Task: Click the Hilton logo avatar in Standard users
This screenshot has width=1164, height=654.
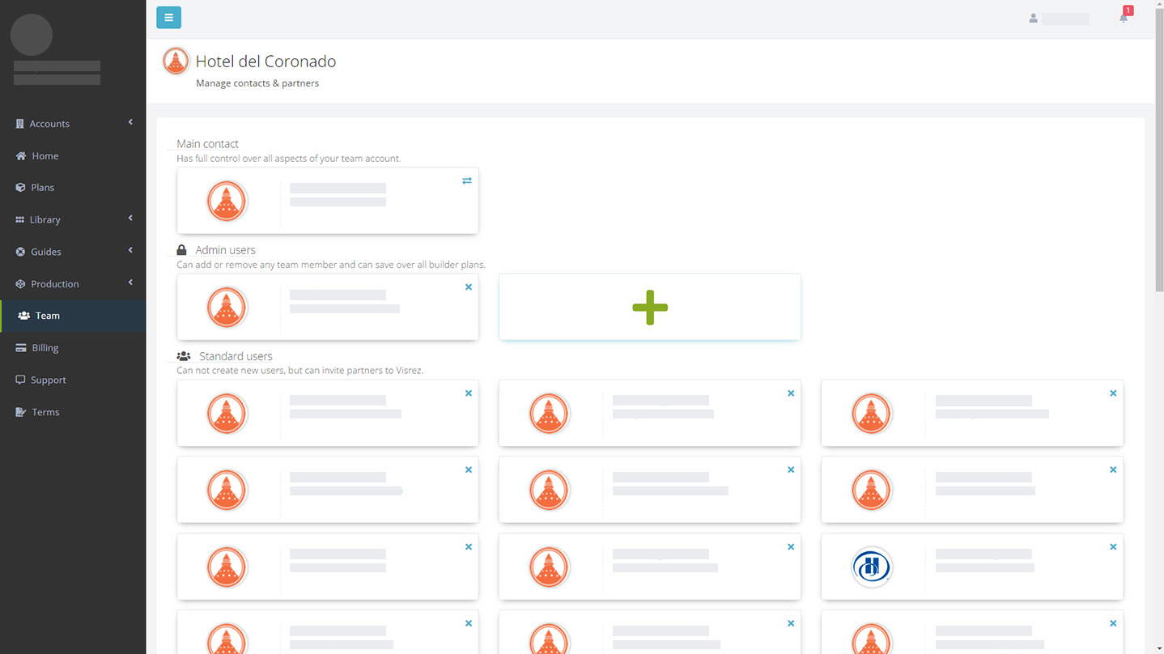Action: pos(872,567)
